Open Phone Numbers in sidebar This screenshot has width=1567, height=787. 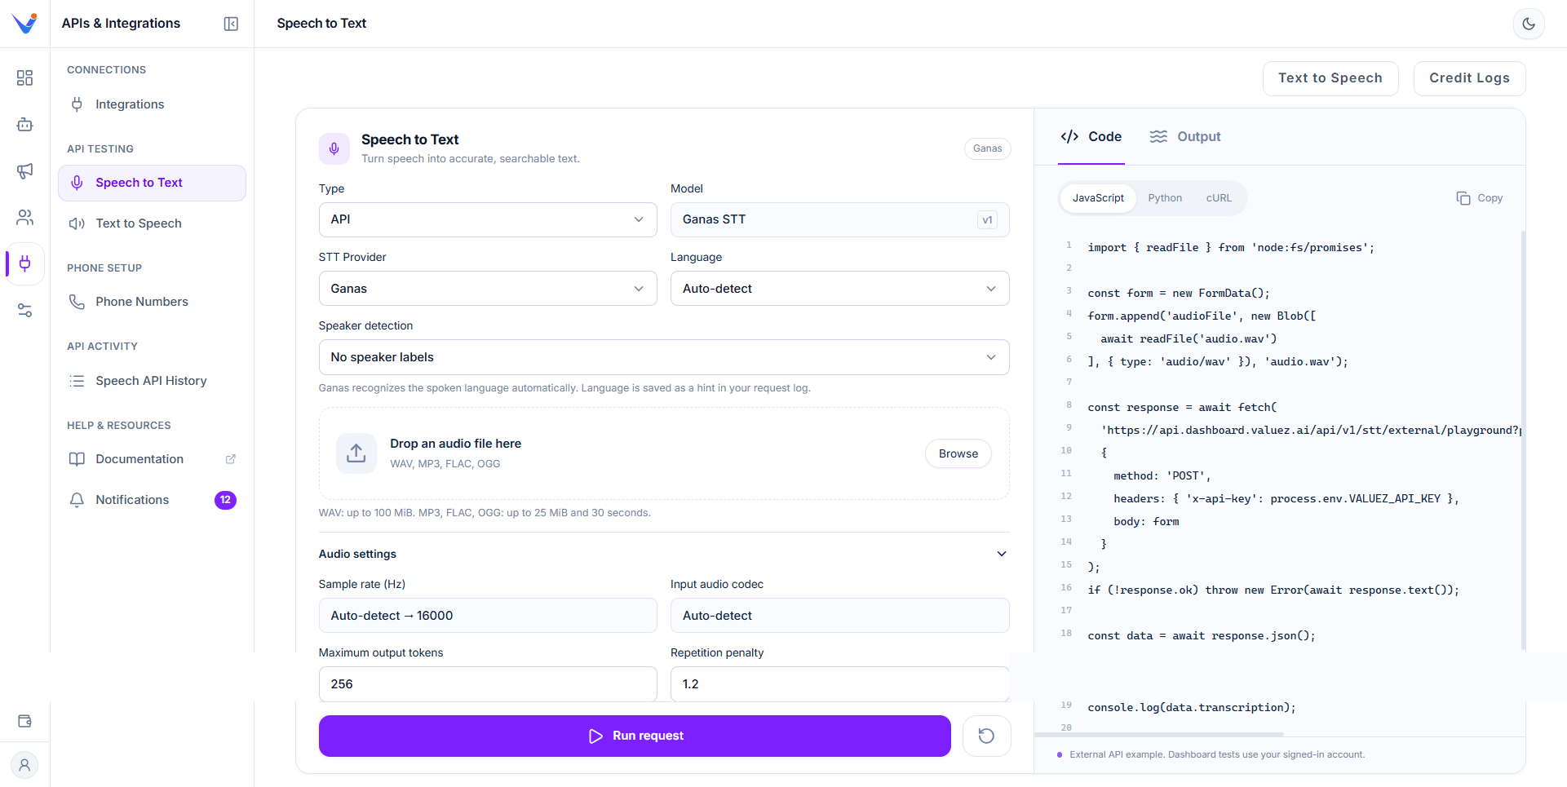(x=152, y=302)
